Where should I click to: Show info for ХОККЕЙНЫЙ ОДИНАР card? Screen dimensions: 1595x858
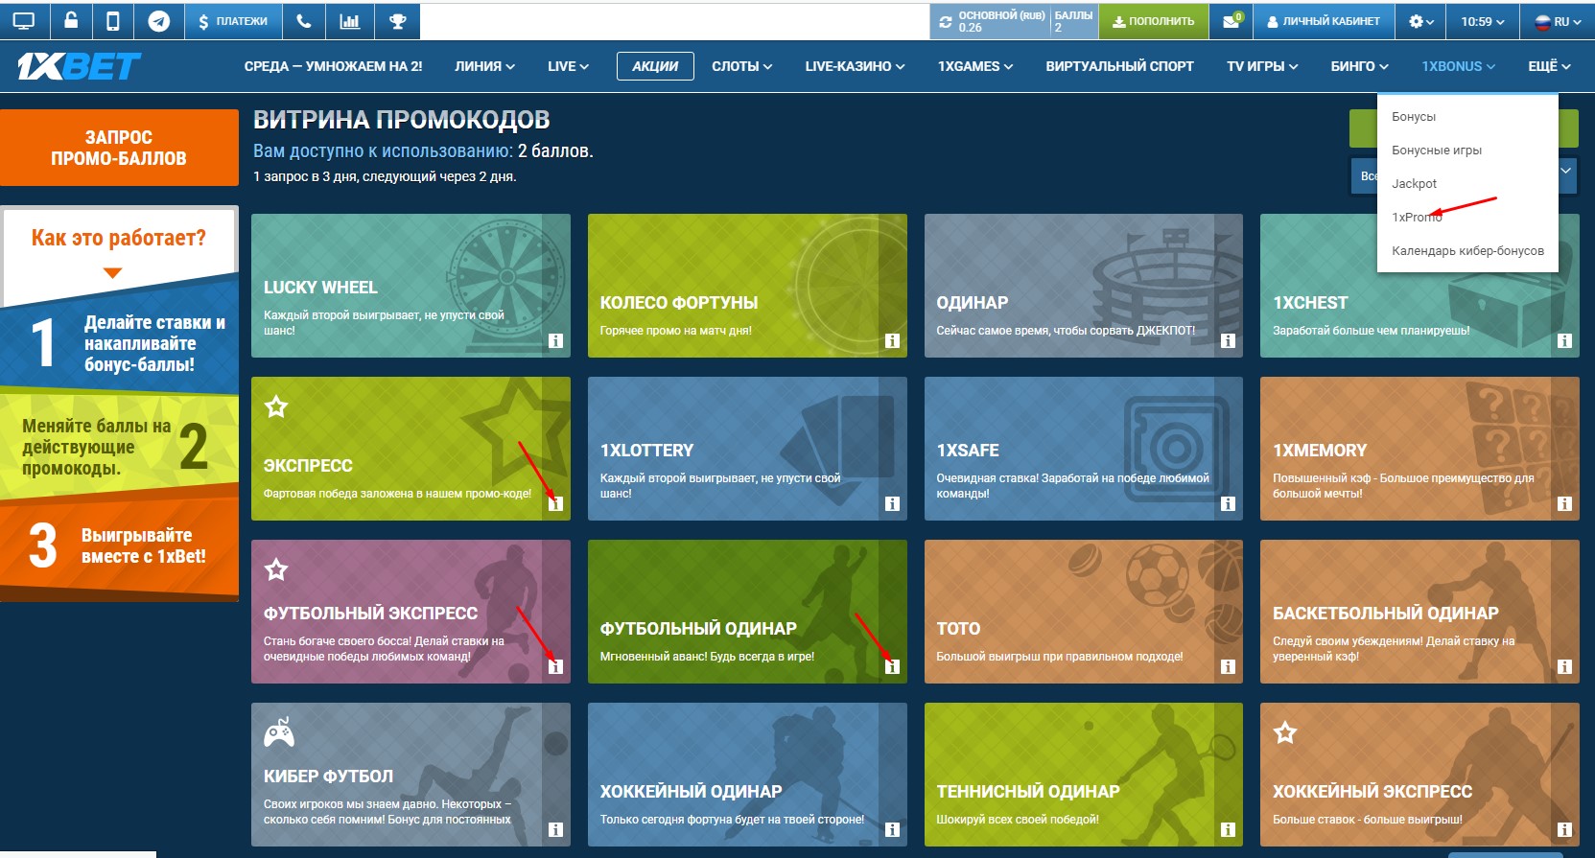point(892,829)
